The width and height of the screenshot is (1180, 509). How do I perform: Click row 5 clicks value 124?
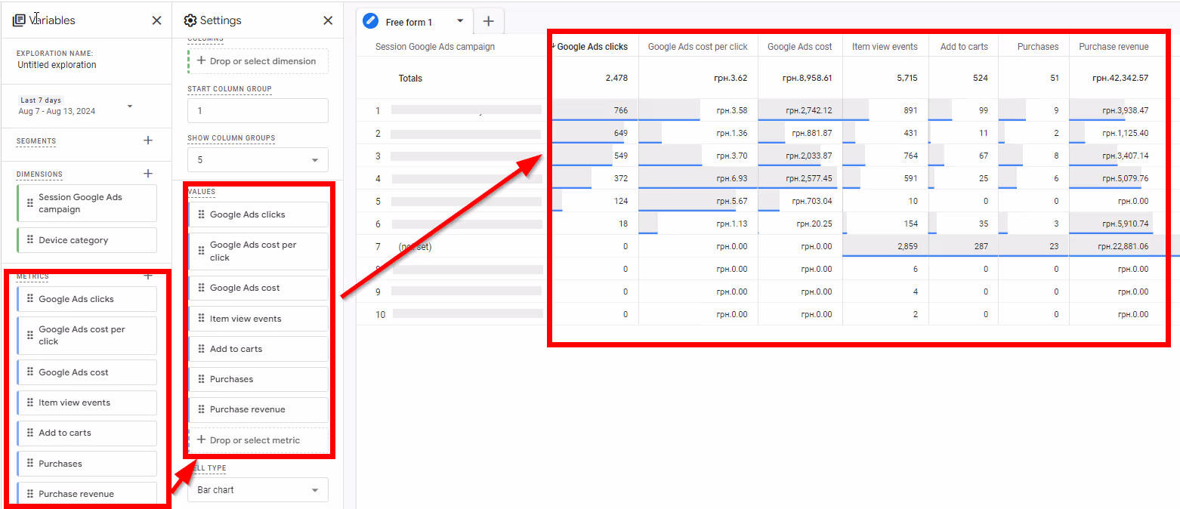[x=621, y=201]
